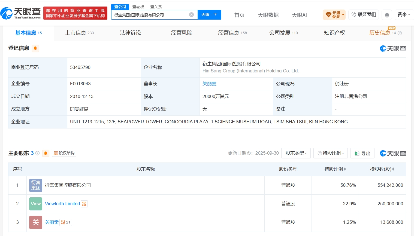Switch to the 上市信息 tab
Viewport: 414px width, 236px height.
coord(80,33)
